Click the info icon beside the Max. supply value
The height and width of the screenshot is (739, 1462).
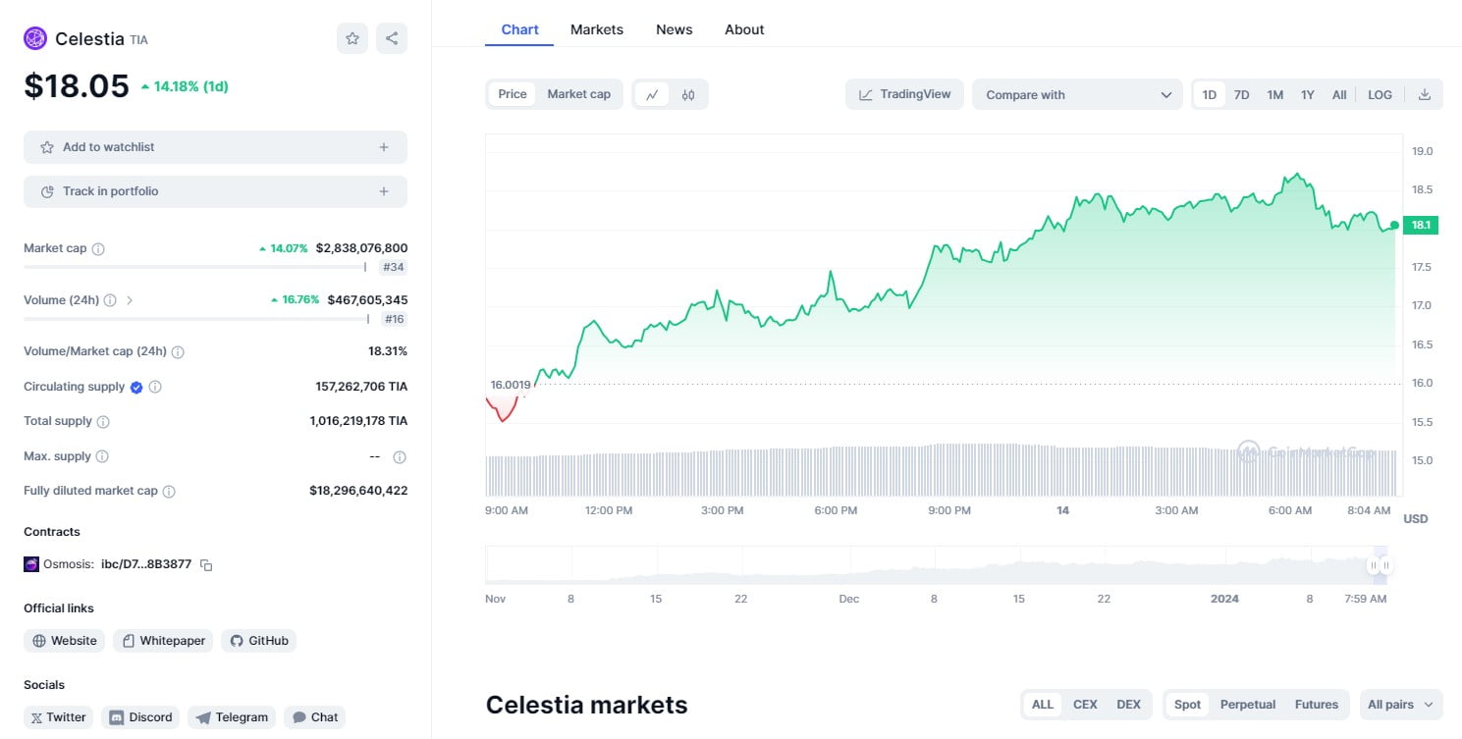400,457
